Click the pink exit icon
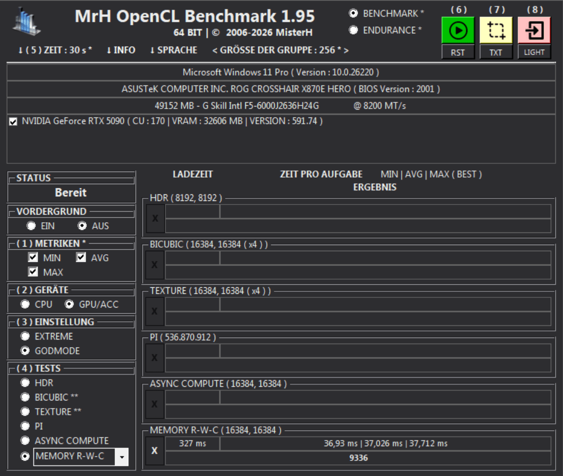563x476 pixels. [x=534, y=30]
